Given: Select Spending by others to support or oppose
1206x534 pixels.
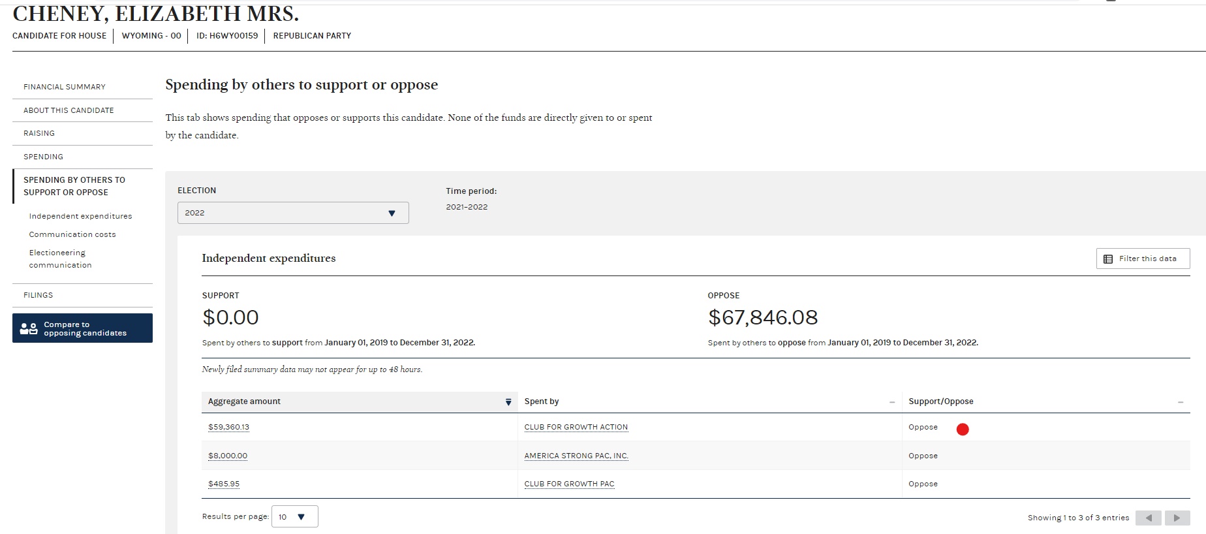Looking at the screenshot, I should coord(74,186).
